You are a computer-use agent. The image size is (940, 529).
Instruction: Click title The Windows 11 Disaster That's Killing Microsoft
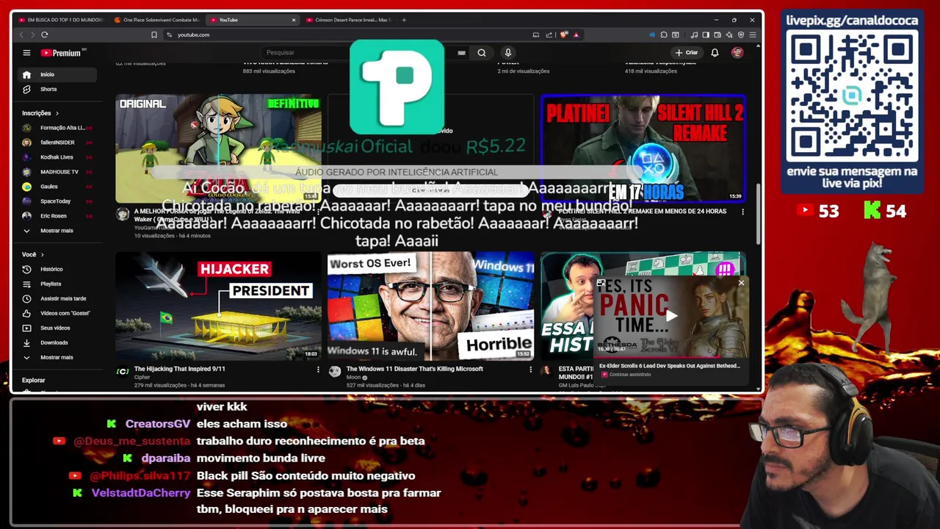pos(414,369)
